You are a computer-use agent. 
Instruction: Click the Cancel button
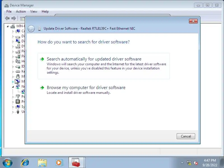[x=186, y=136]
